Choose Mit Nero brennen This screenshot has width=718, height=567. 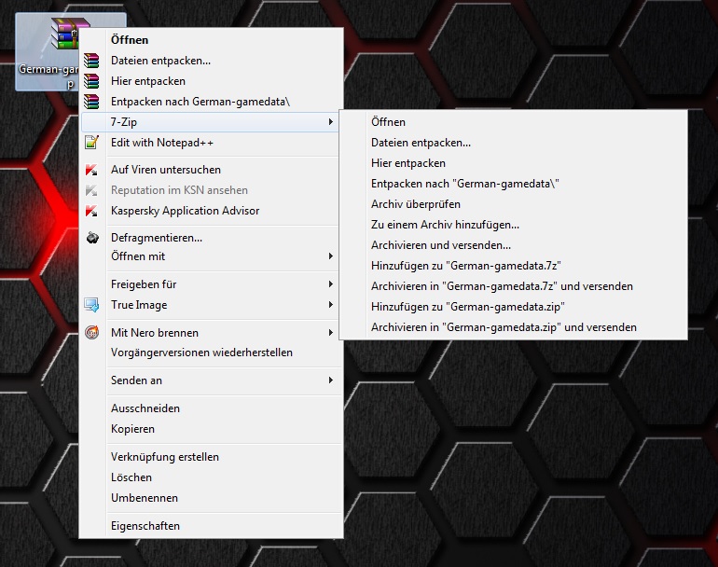(x=211, y=333)
